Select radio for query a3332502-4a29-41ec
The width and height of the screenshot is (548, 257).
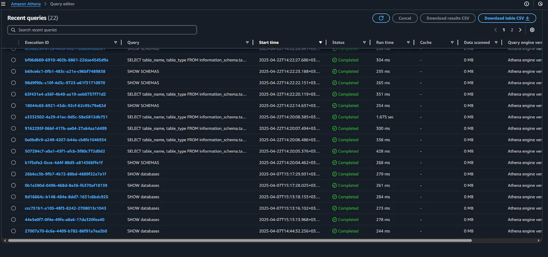pos(13,117)
